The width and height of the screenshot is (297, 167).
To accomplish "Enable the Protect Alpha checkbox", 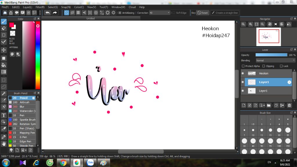I will 243,66.
